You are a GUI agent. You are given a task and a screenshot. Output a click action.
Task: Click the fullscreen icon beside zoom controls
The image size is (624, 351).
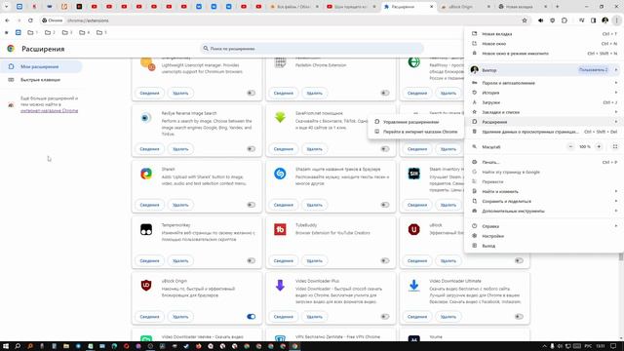click(x=615, y=147)
